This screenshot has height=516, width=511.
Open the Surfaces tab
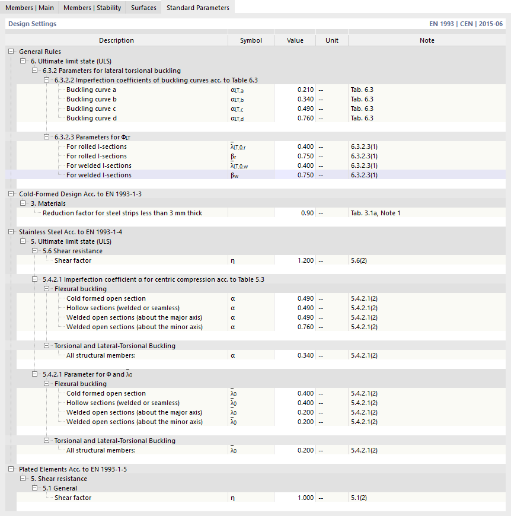[x=142, y=8]
